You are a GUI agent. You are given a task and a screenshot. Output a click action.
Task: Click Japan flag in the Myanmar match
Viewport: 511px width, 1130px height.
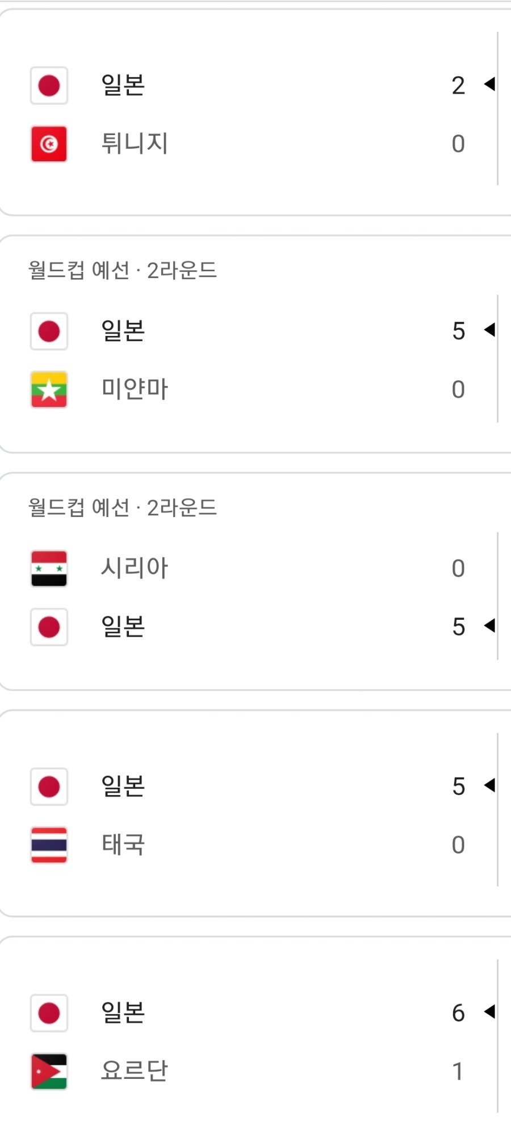coord(49,331)
